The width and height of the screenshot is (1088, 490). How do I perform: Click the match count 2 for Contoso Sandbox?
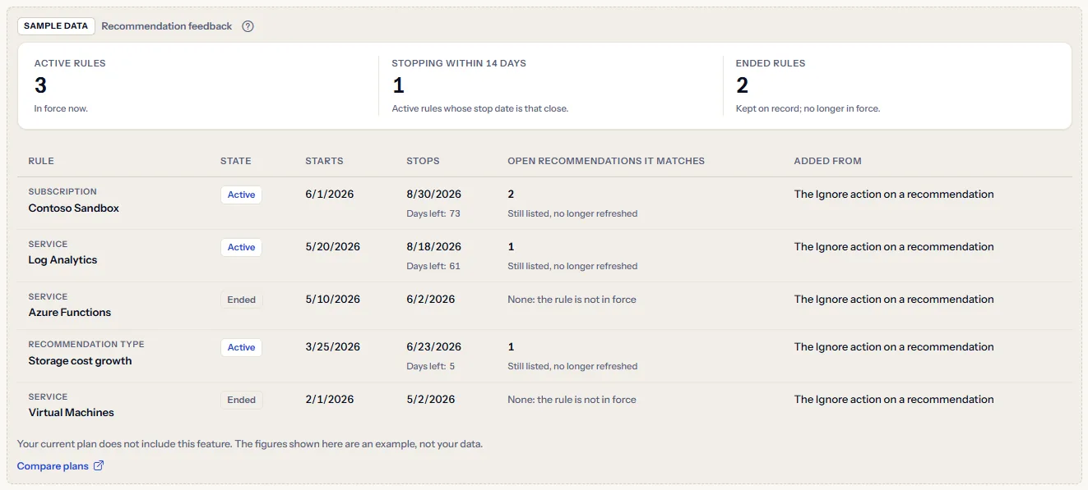click(511, 195)
